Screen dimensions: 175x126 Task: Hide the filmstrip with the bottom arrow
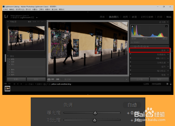pyautogui.click(x=88, y=94)
